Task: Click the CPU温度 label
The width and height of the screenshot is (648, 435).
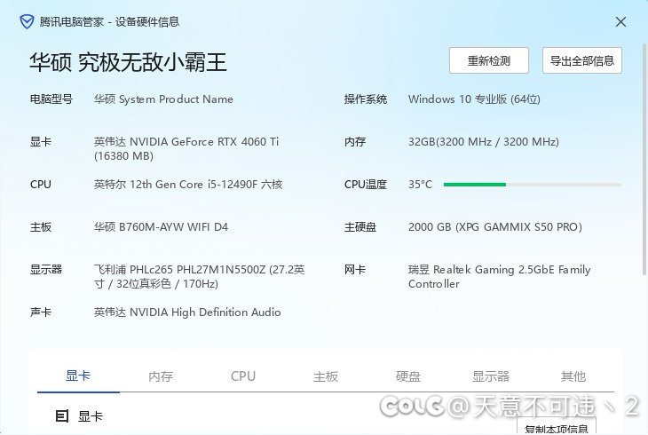Action: (x=366, y=185)
